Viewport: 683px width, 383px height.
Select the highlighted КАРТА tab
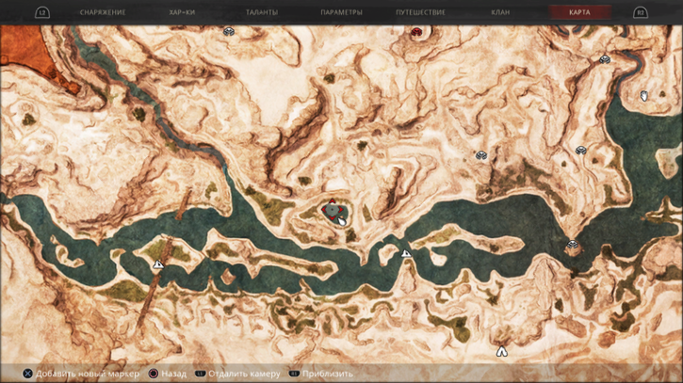579,12
